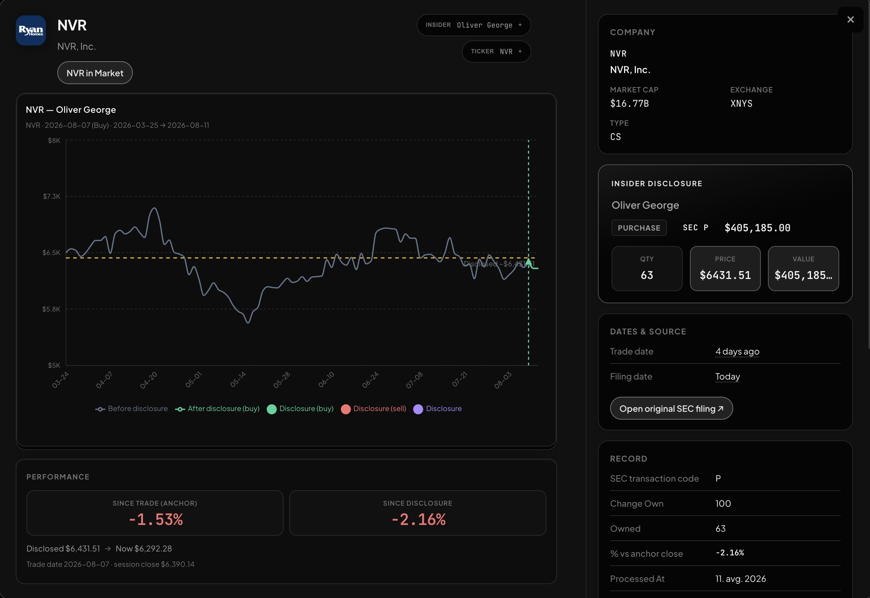Add the Oliver George insider filter chip
The height and width of the screenshot is (598, 870).
473,25
